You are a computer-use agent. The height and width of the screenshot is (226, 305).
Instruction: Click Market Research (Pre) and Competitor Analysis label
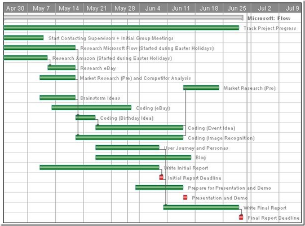coord(135,78)
